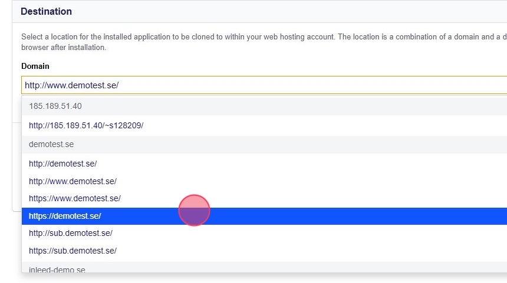This screenshot has height=283, width=507.
Task: Pick the https://sub.demotest.se/ option
Action: [73, 251]
